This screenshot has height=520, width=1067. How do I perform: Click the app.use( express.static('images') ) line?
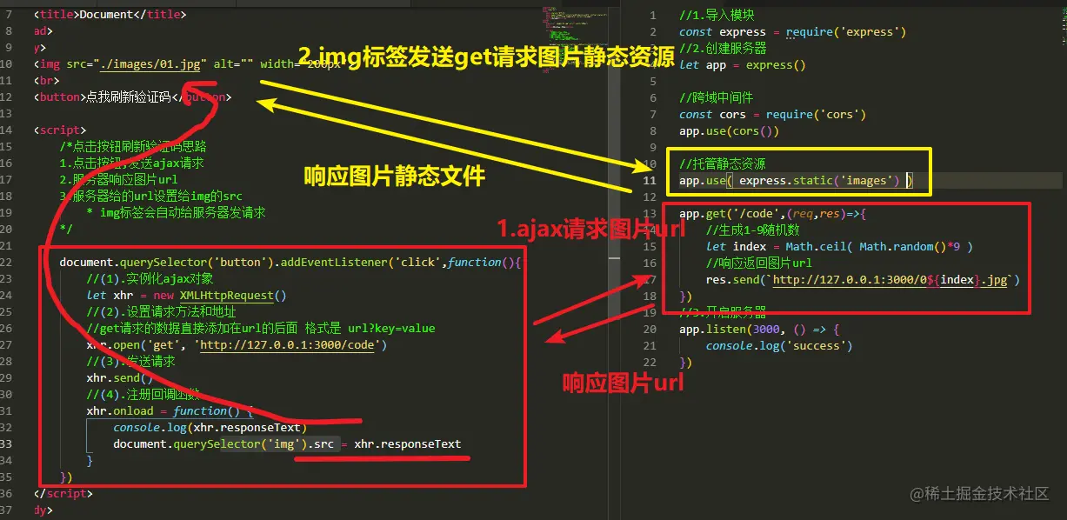[x=796, y=180]
